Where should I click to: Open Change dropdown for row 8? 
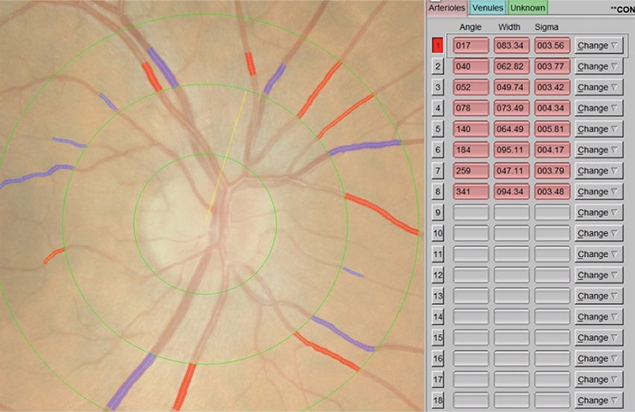click(599, 192)
